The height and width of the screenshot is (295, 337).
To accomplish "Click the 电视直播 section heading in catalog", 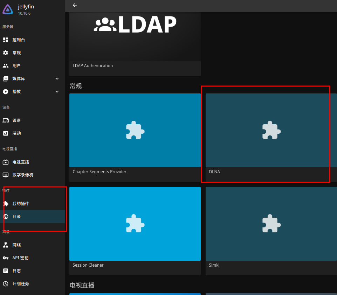I will click(82, 285).
